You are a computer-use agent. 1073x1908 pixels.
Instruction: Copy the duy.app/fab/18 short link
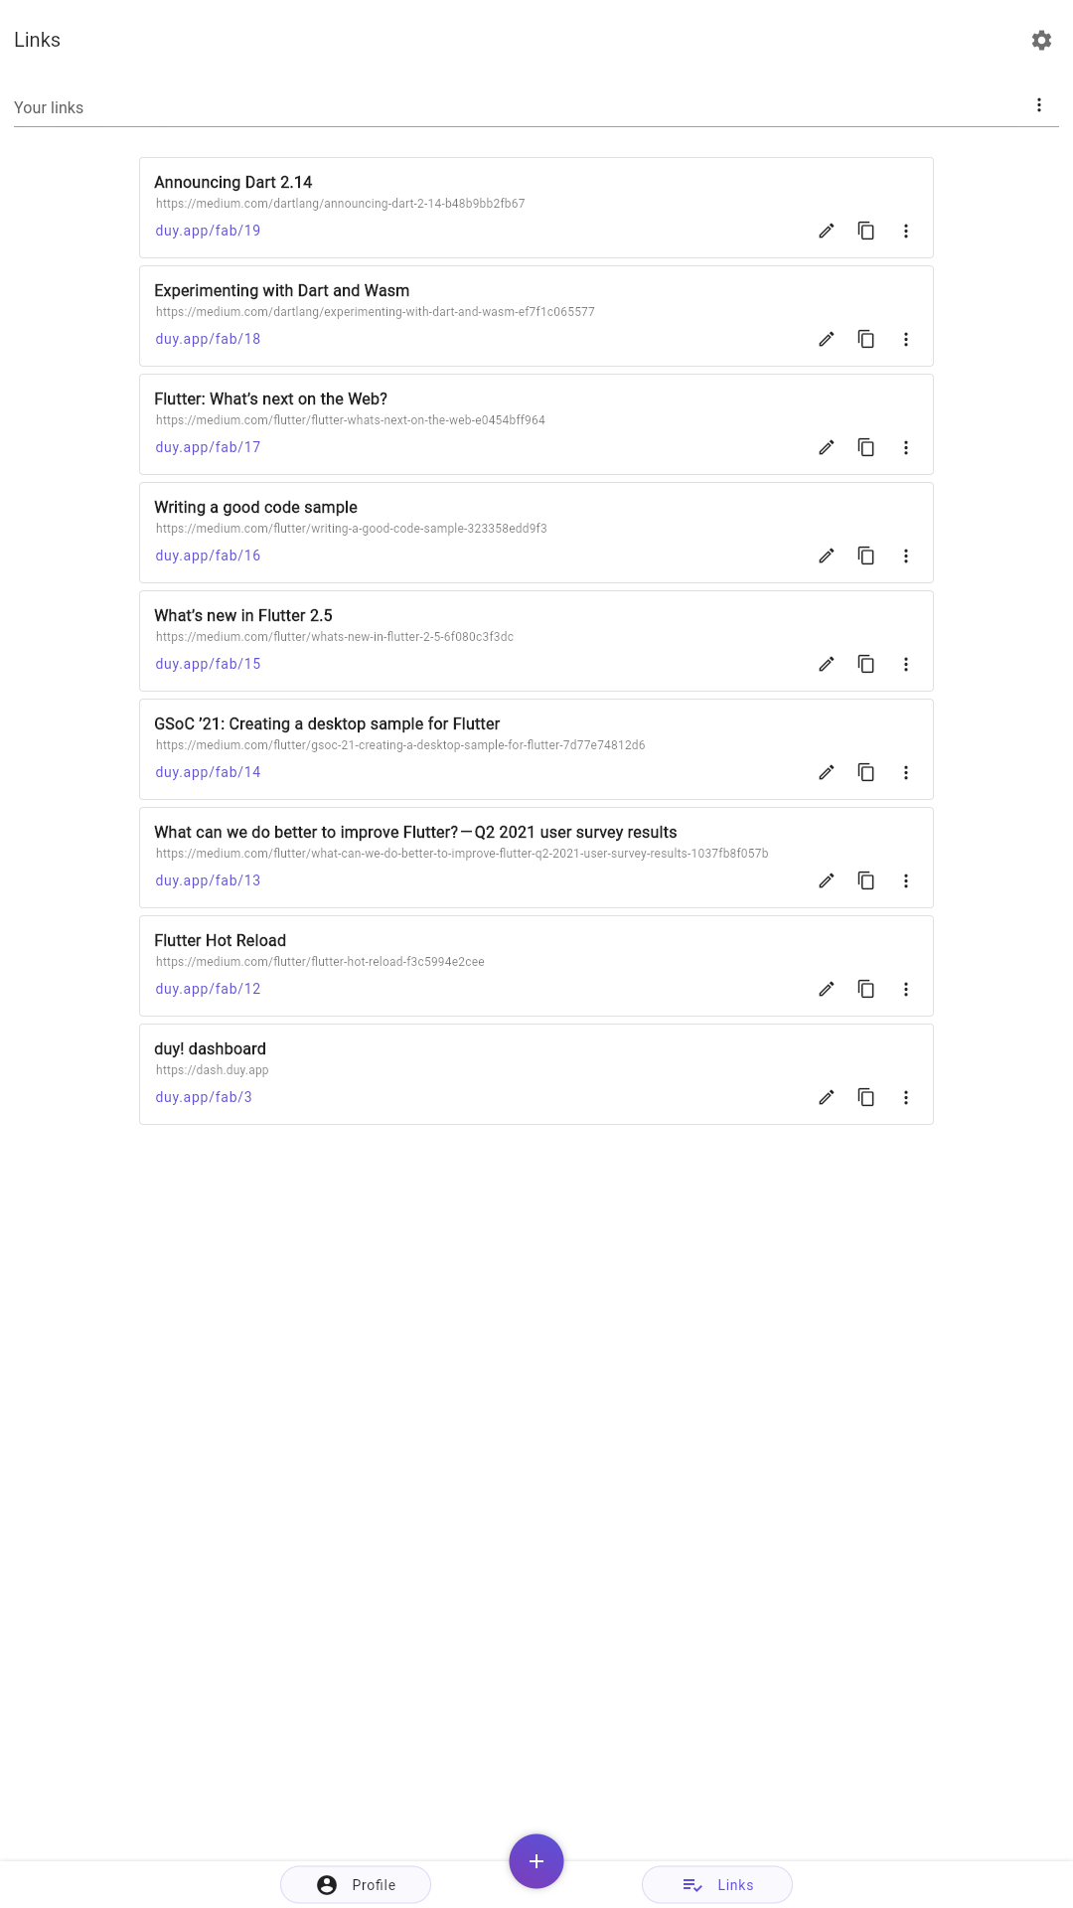(x=866, y=339)
